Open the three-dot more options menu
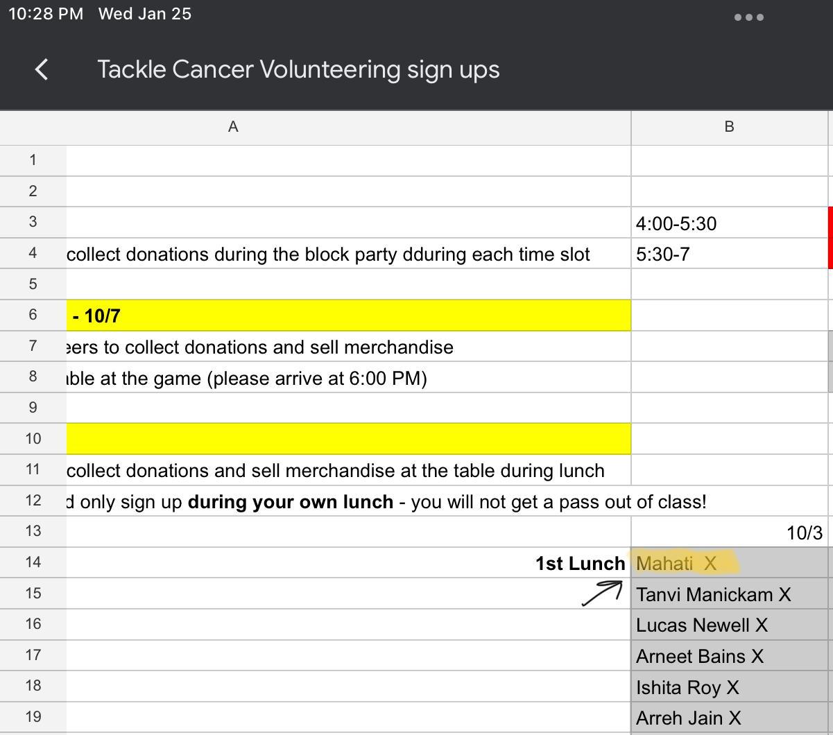The height and width of the screenshot is (735, 833). 749,17
